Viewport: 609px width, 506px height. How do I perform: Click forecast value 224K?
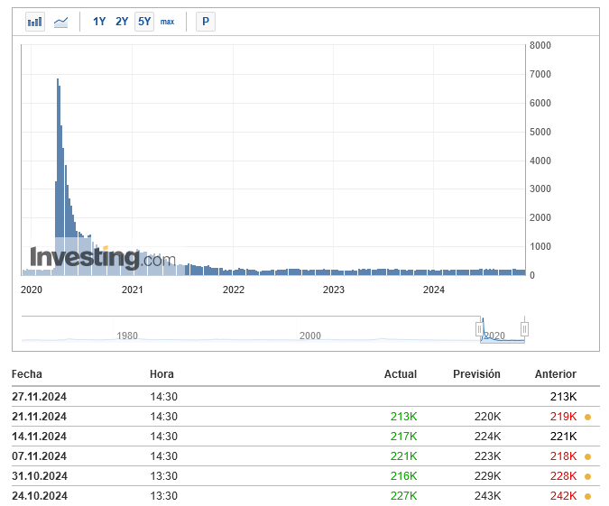click(487, 437)
